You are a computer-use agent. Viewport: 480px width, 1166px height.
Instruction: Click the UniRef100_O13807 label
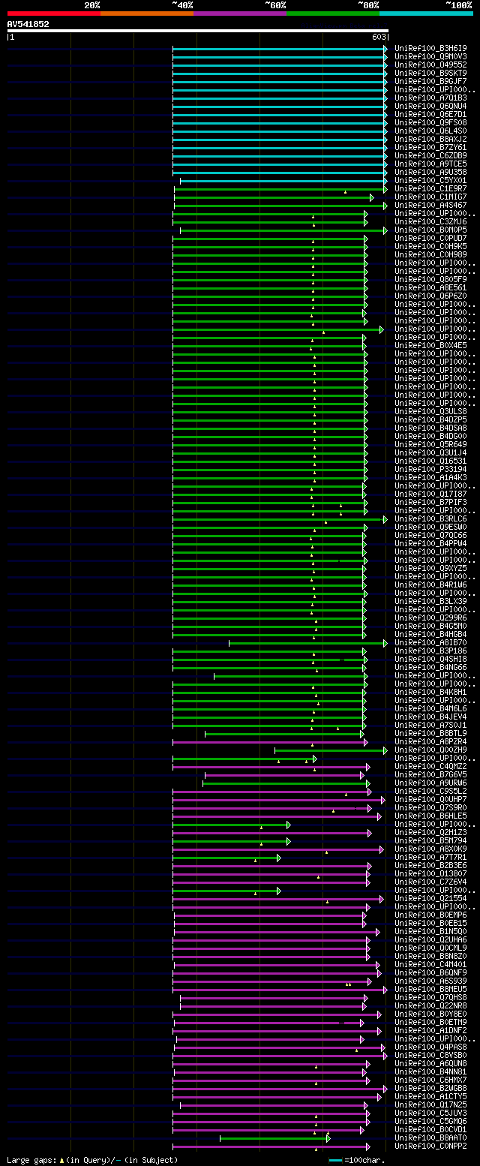coord(430,873)
